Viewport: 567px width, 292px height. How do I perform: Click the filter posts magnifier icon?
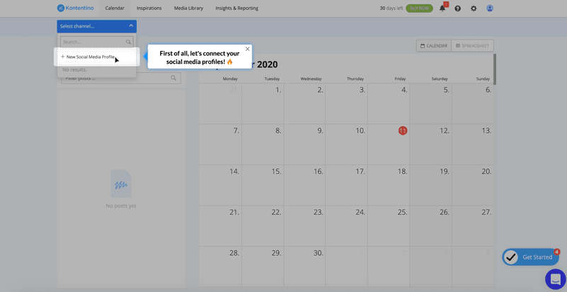point(174,78)
